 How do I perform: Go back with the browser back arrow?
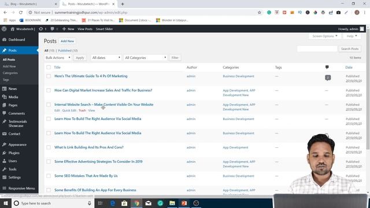click(5, 13)
